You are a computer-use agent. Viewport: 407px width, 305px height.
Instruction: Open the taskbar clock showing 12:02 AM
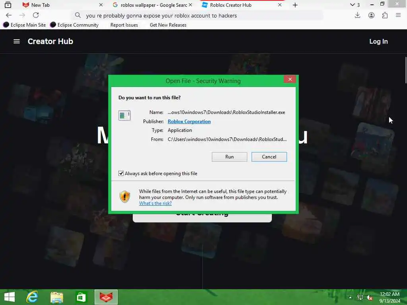390,297
